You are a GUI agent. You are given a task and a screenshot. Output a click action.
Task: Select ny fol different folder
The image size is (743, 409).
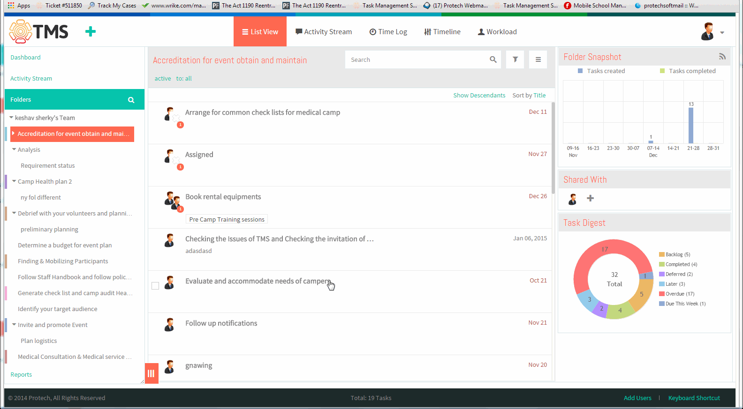(41, 197)
